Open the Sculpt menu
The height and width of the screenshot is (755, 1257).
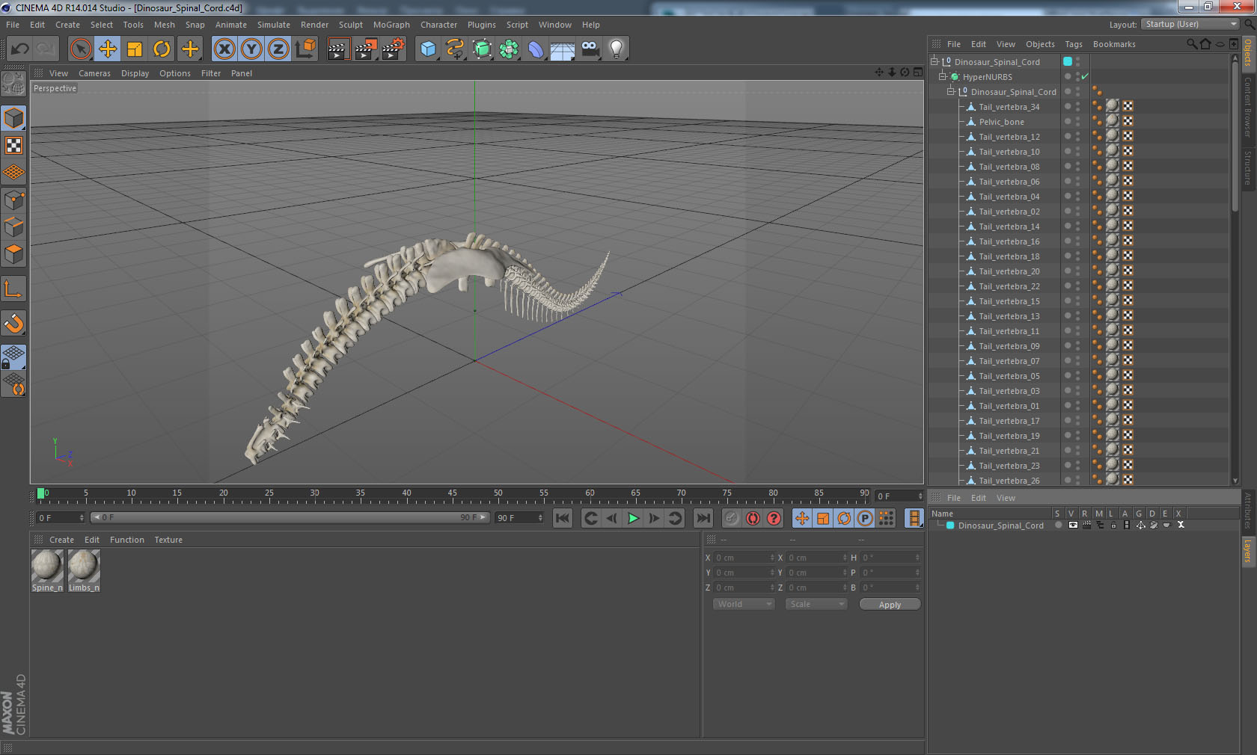(350, 25)
